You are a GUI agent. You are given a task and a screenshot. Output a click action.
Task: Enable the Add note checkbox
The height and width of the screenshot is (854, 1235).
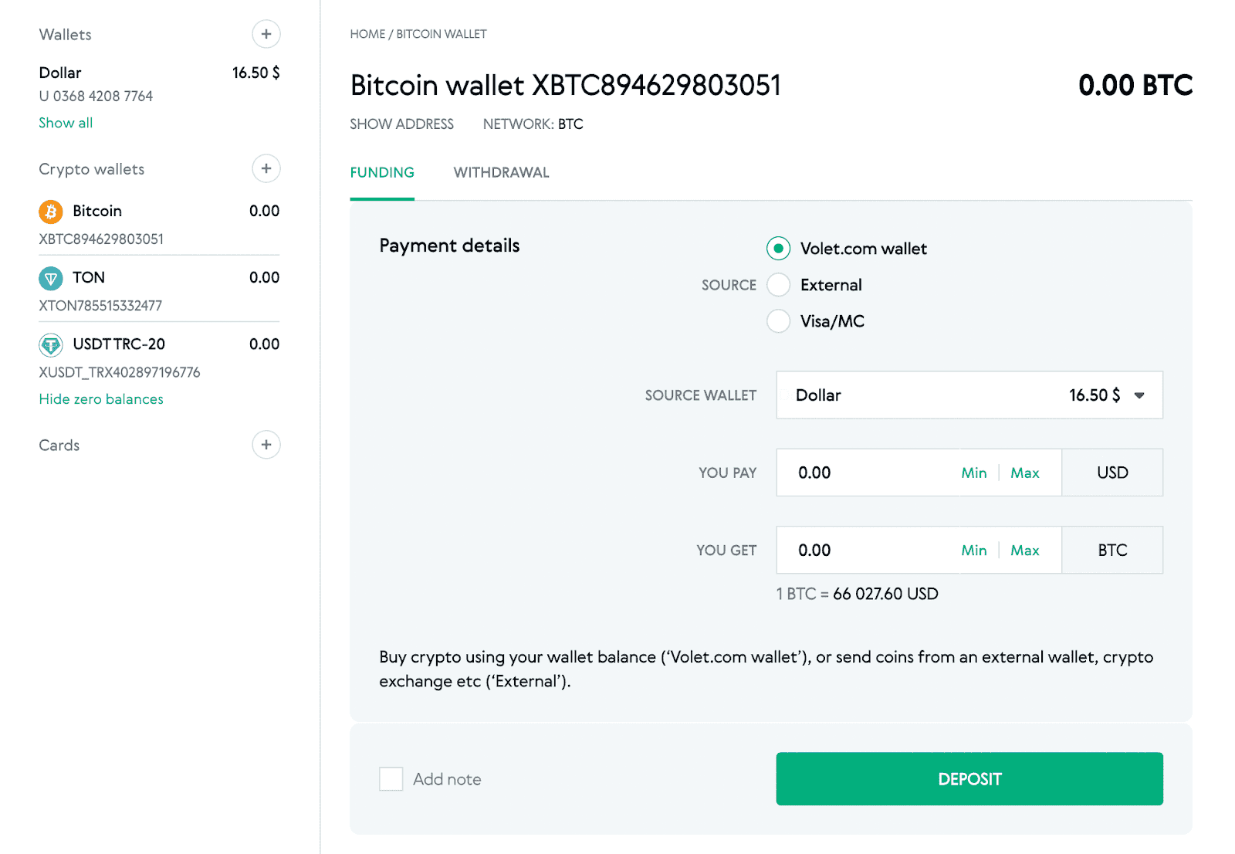pyautogui.click(x=391, y=778)
